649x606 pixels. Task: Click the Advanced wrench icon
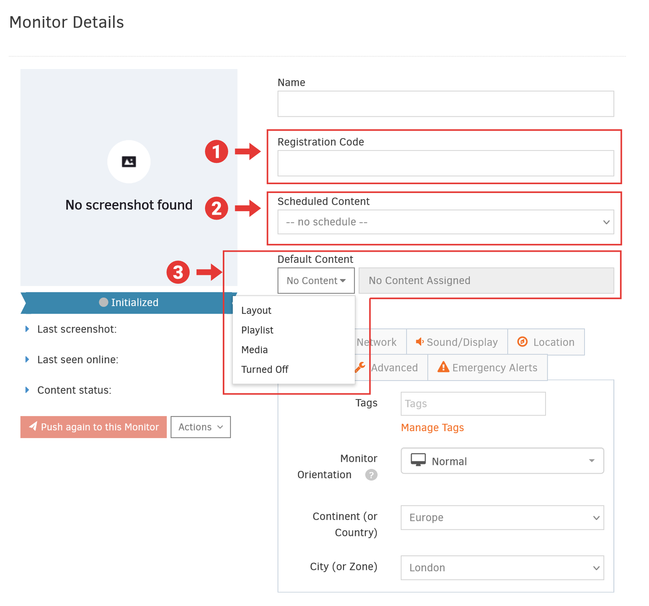(360, 367)
